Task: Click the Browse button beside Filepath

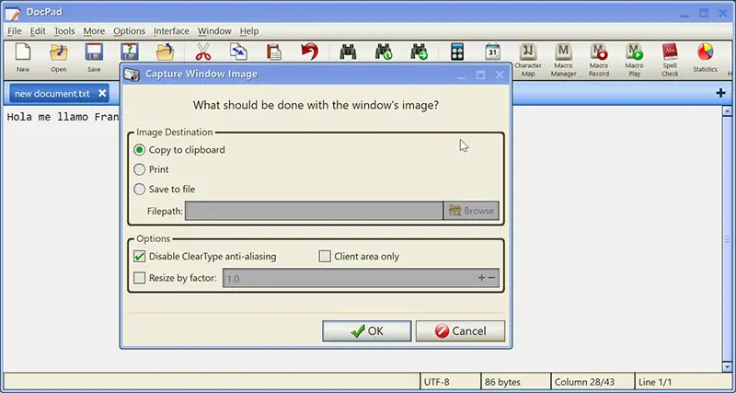Action: pos(471,211)
